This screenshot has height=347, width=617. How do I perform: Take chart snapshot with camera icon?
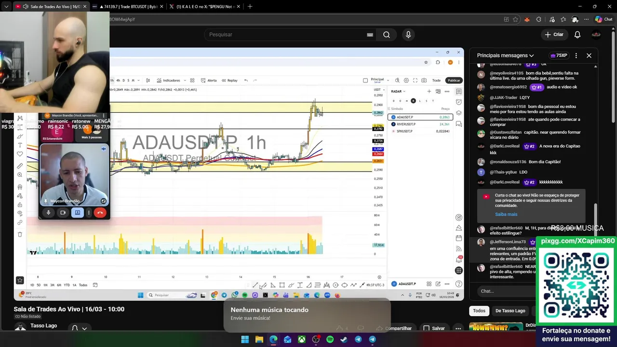tap(424, 80)
